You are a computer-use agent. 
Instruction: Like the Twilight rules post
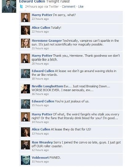(81, 6)
